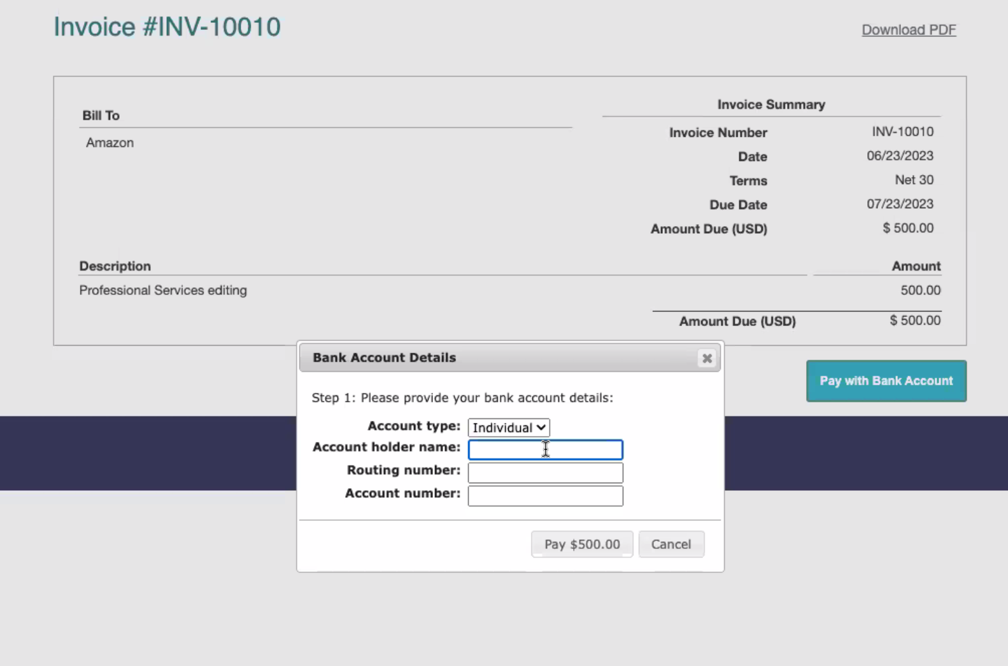This screenshot has width=1008, height=666.
Task: Click the invoice number value INV-10010
Action: point(903,132)
